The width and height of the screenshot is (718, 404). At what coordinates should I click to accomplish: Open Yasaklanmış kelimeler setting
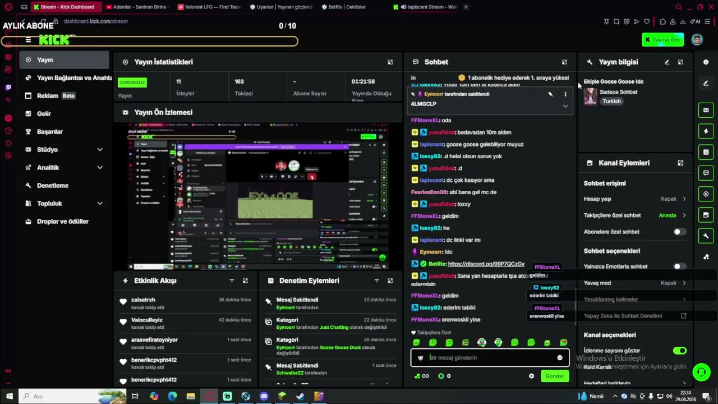pos(634,300)
